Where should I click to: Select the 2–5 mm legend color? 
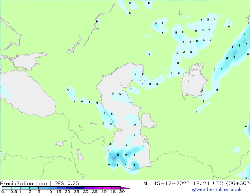click(x=34, y=188)
